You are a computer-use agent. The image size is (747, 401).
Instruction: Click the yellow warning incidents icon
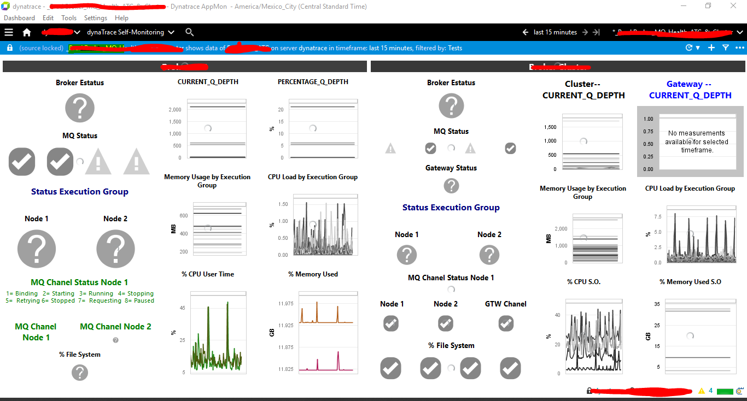[702, 391]
